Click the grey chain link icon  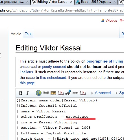(x=75, y=93)
